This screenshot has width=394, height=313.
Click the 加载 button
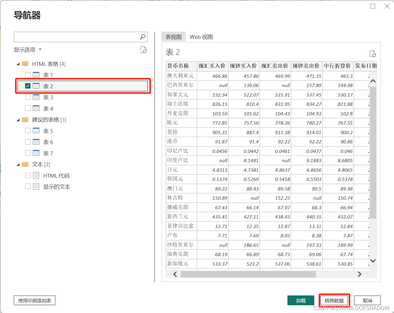tap(301, 300)
